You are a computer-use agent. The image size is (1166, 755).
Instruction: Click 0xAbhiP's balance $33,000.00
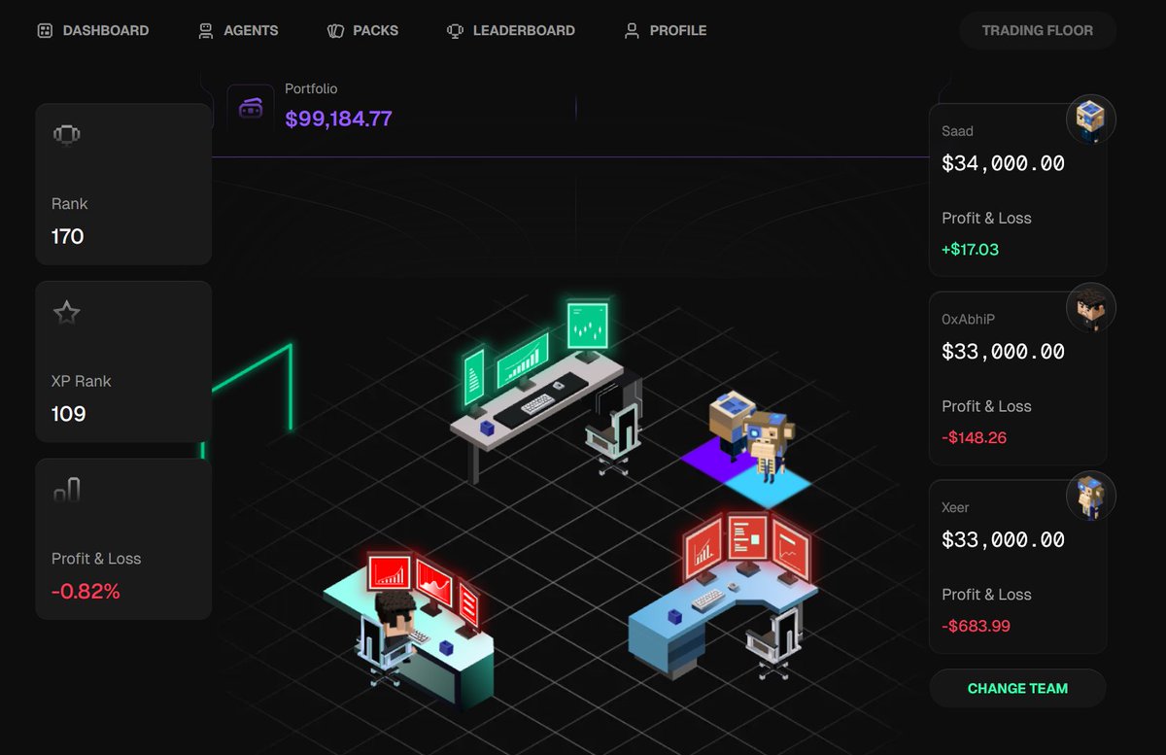pyautogui.click(x=1003, y=351)
